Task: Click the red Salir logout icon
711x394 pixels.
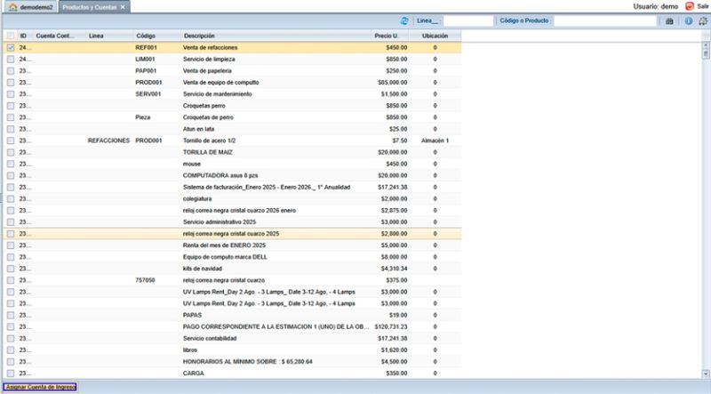Action: (x=690, y=6)
